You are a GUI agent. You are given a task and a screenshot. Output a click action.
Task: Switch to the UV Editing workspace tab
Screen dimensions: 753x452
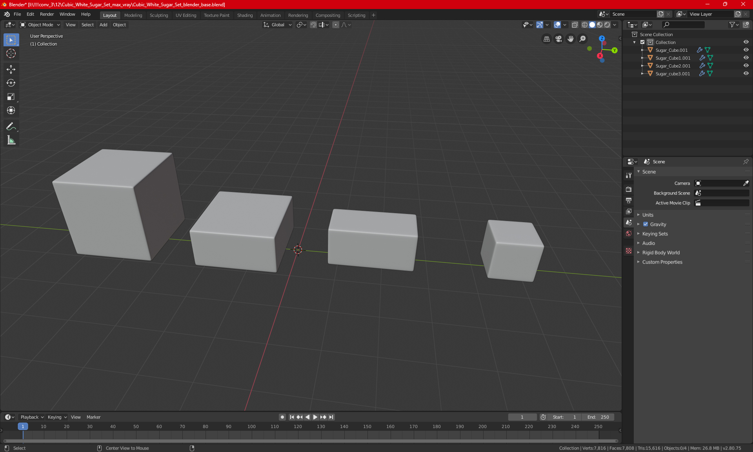coord(186,15)
